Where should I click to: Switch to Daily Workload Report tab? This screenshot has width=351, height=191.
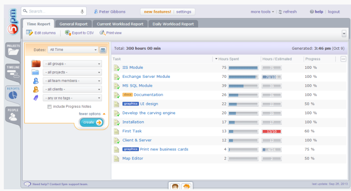(x=173, y=24)
